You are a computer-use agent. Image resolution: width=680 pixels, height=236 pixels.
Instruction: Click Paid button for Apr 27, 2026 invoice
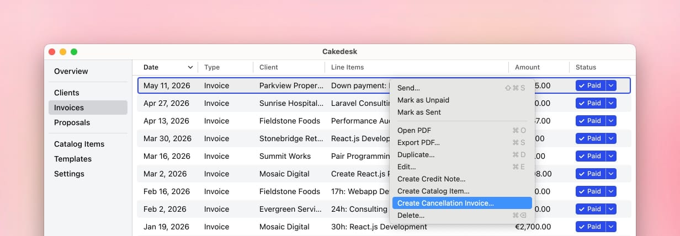click(x=590, y=103)
